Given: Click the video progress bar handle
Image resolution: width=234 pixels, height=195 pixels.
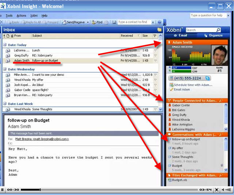Looking at the screenshot, I should (x=40, y=190).
